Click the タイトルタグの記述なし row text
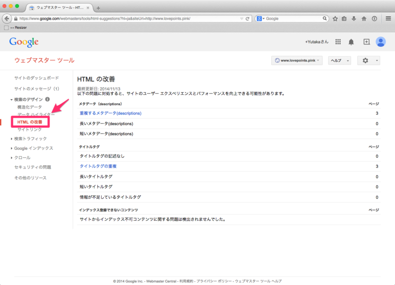395x285 pixels. point(102,156)
